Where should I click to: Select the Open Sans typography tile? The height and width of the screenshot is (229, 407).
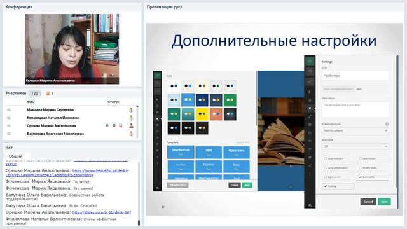(237, 153)
